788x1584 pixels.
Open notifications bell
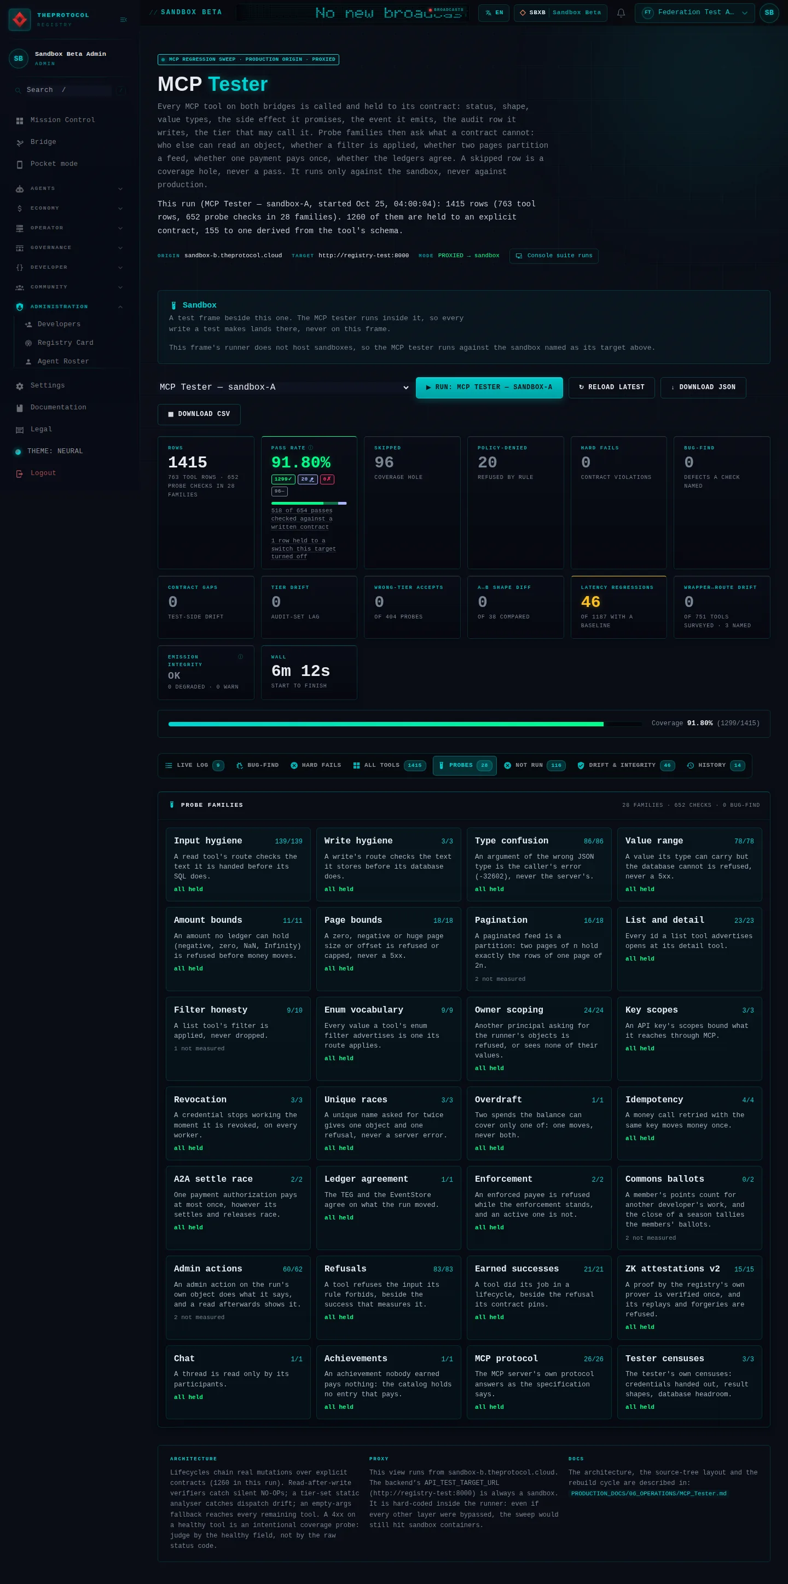(x=621, y=13)
